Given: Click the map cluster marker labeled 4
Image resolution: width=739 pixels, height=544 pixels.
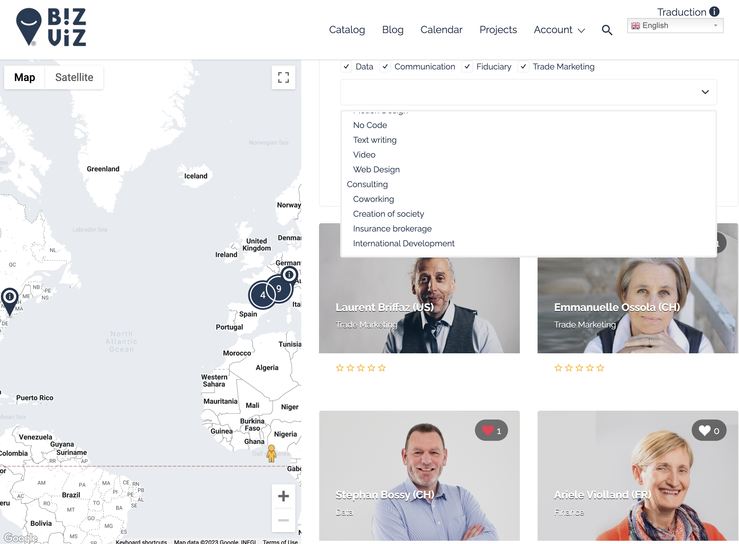Looking at the screenshot, I should [x=263, y=295].
